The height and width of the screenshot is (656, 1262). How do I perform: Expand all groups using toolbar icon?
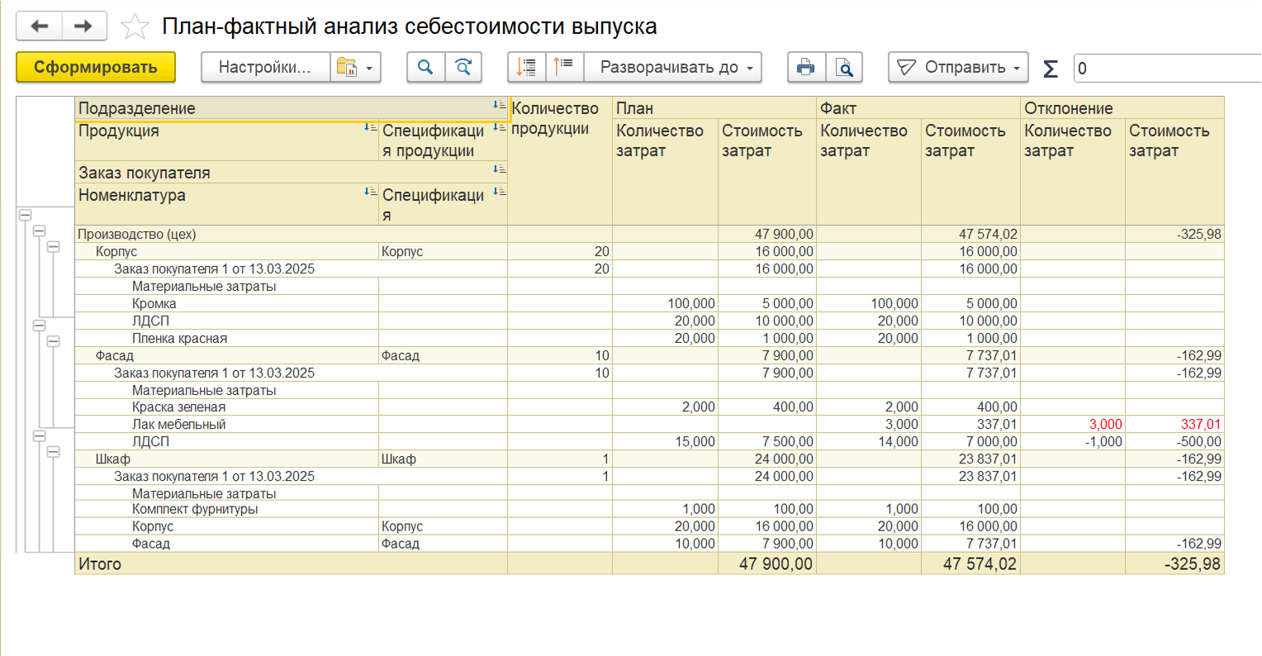pos(564,68)
